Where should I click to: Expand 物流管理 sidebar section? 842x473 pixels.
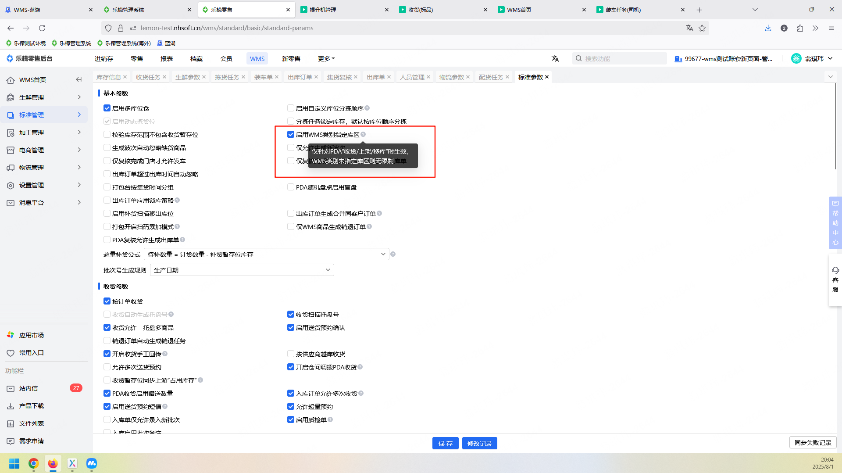coord(44,167)
